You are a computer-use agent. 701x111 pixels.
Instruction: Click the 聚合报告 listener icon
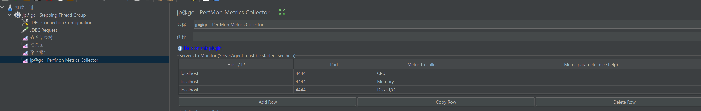point(25,53)
